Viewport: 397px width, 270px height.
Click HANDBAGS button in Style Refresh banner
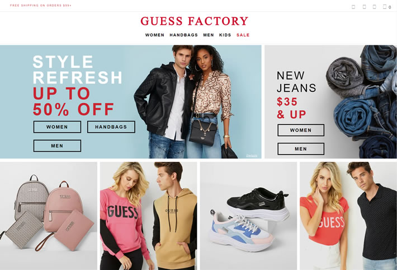coord(111,127)
